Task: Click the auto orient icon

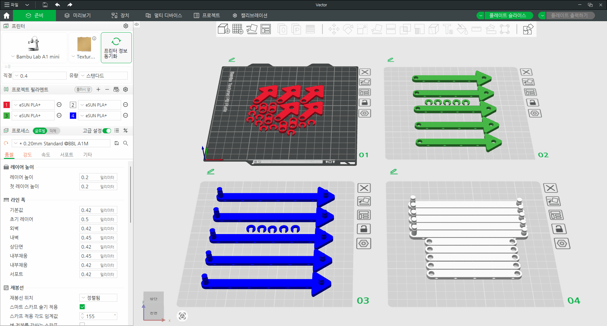Action: (252, 29)
